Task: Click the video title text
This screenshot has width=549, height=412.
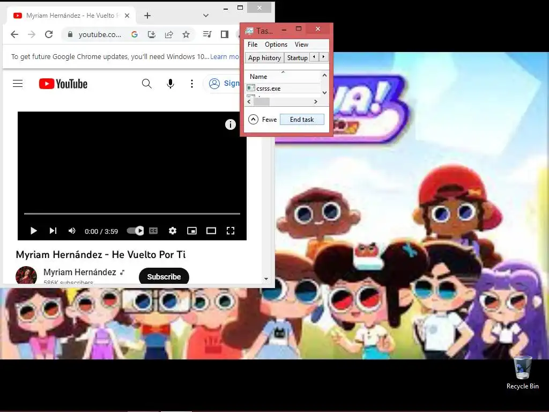Action: tap(100, 255)
